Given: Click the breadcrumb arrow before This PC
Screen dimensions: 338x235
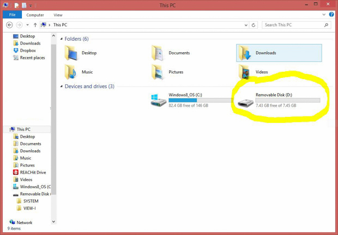Looking at the screenshot, I should point(50,25).
